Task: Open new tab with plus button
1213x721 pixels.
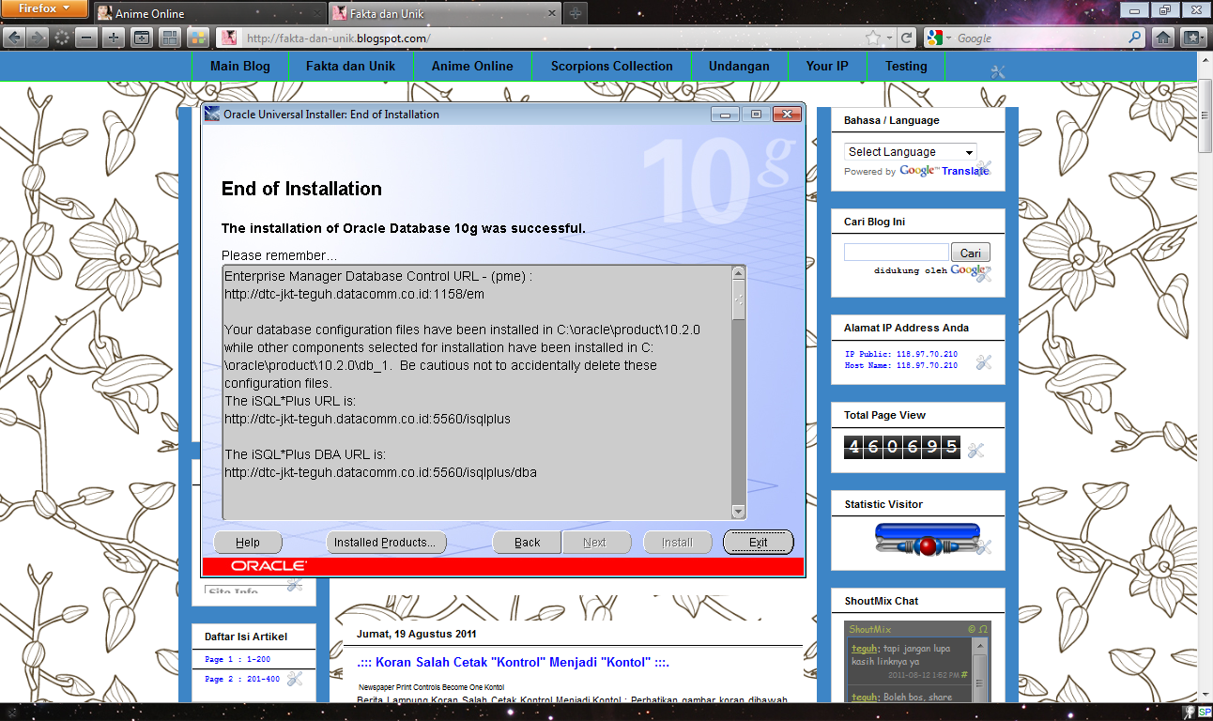Action: pyautogui.click(x=575, y=13)
